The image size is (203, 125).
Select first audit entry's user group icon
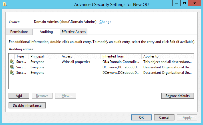pyautogui.click(x=12, y=61)
